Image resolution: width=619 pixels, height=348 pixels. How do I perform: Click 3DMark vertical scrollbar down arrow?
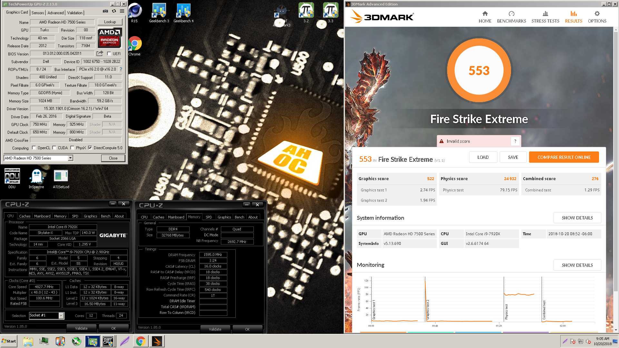(x=616, y=330)
